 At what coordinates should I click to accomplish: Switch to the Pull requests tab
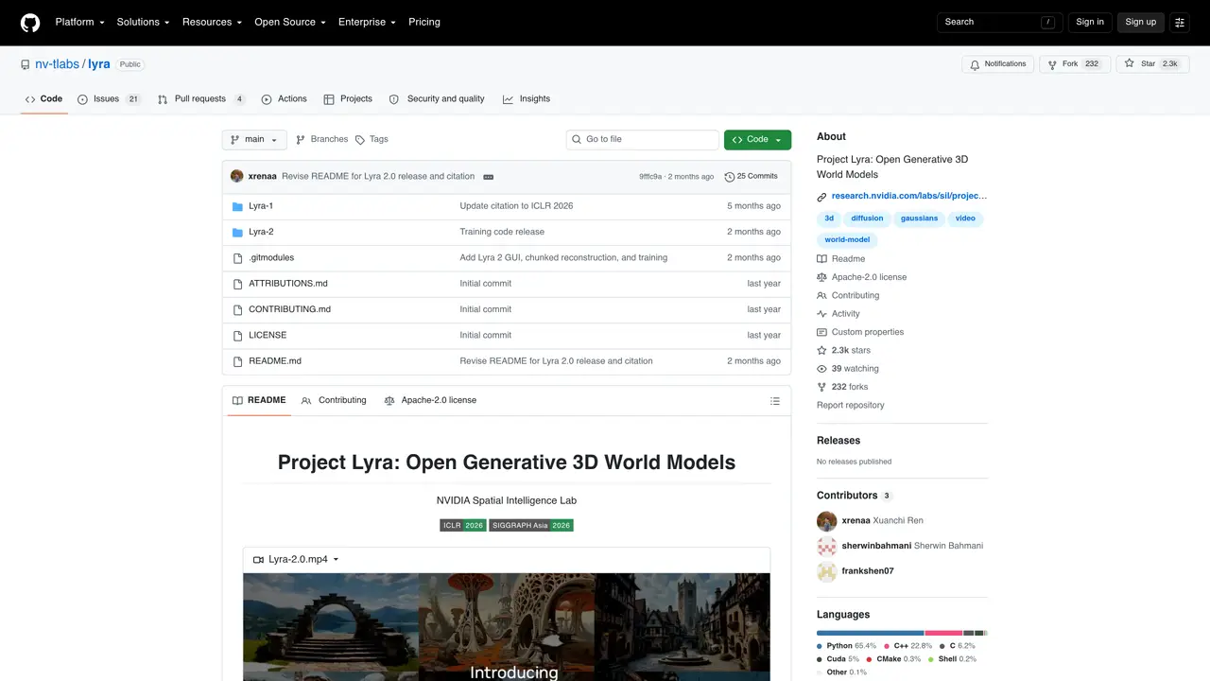(201, 99)
